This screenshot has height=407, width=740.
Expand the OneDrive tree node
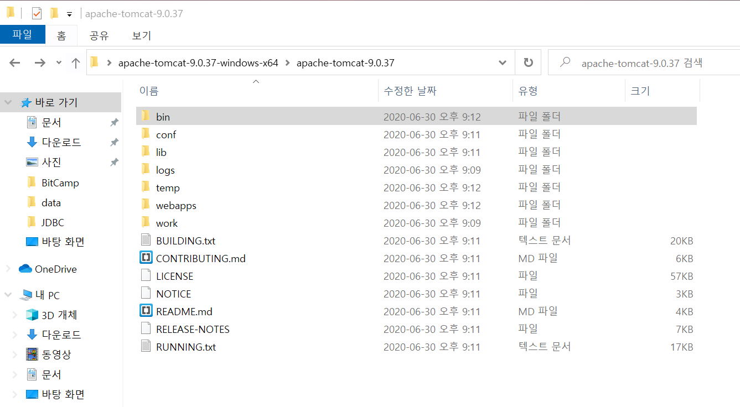click(8, 269)
